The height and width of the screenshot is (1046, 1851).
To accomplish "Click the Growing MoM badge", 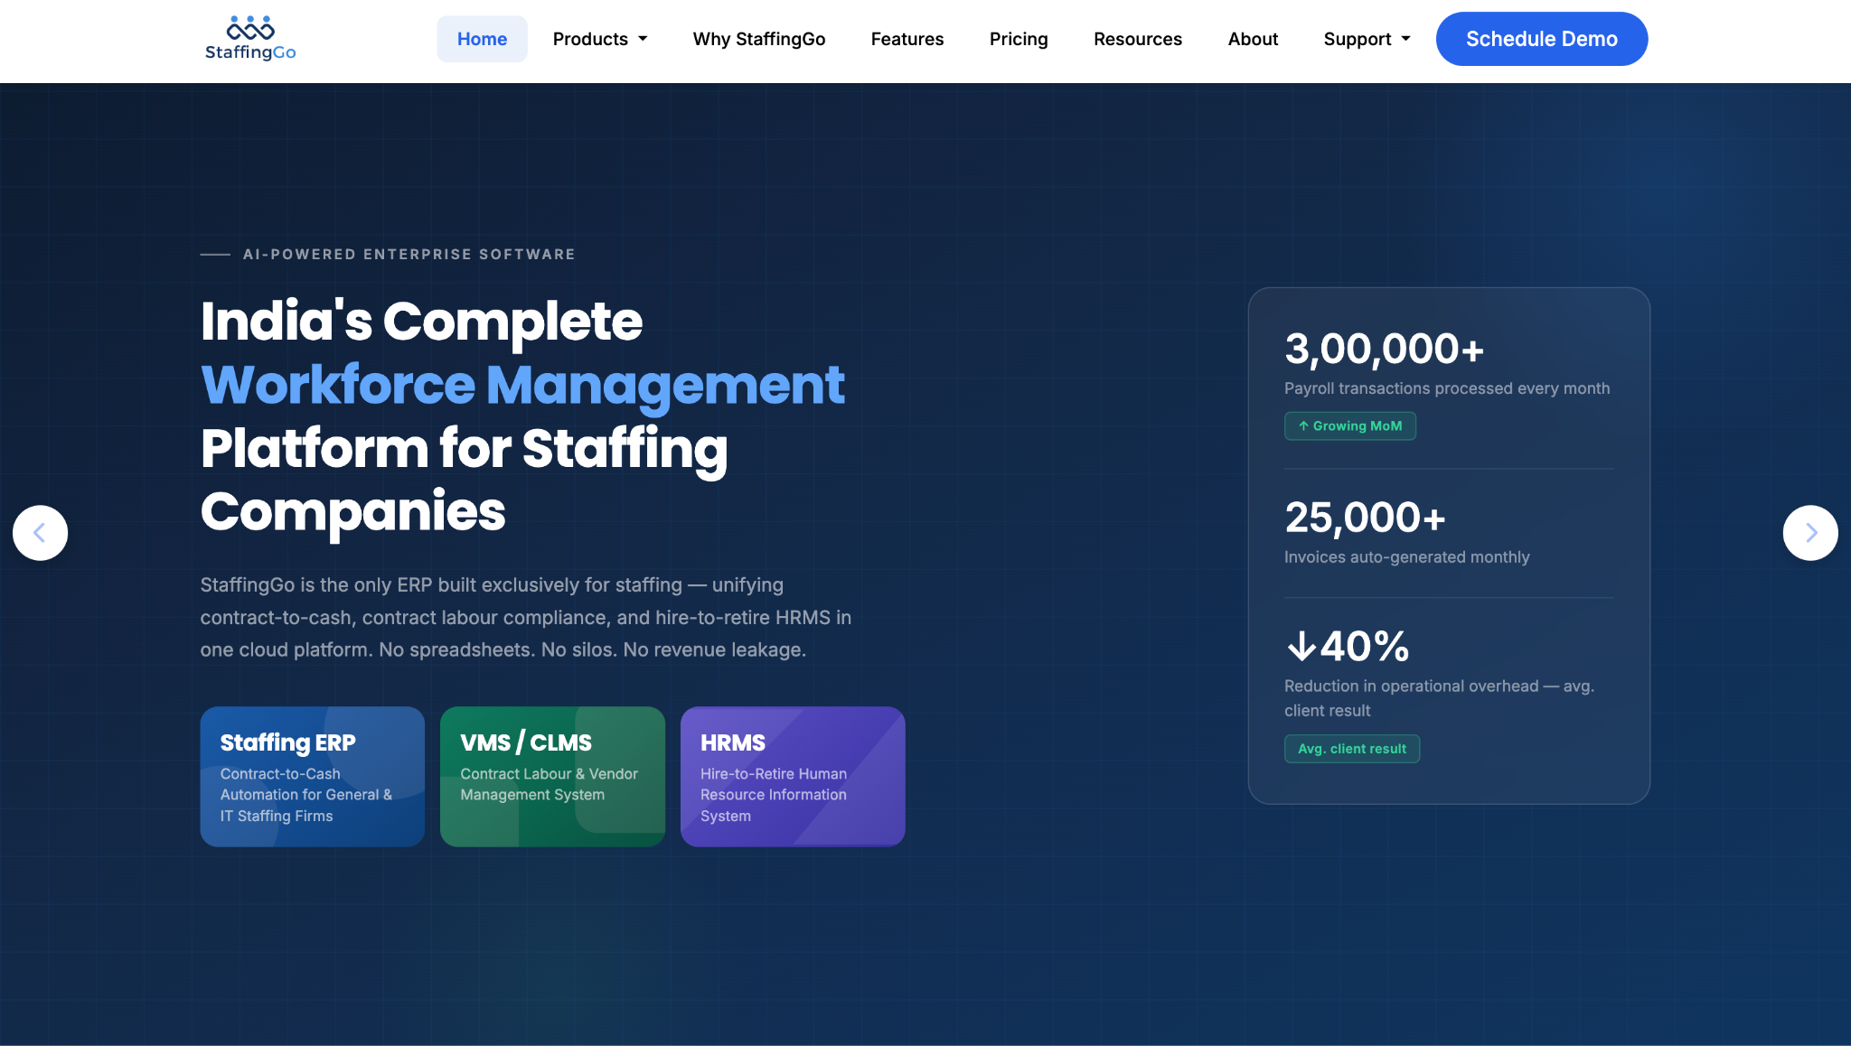I will 1350,426.
